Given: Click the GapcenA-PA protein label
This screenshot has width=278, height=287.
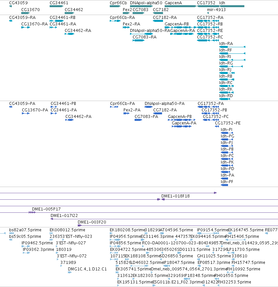Looking at the screenshot, I should [184, 123].
